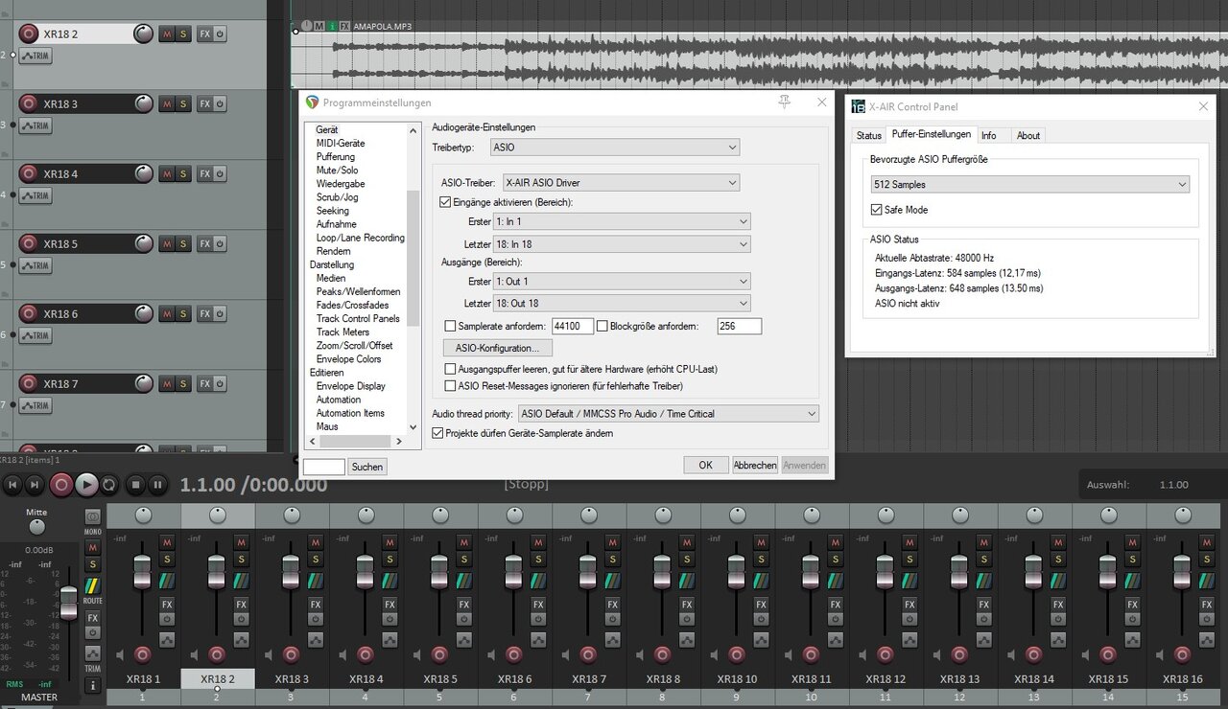Click OK in Programmeinstellungen dialog

click(x=705, y=465)
